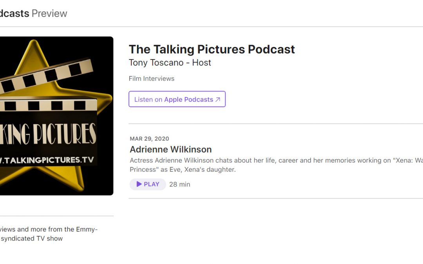Click Listen on Apple Podcasts button

[x=177, y=99]
